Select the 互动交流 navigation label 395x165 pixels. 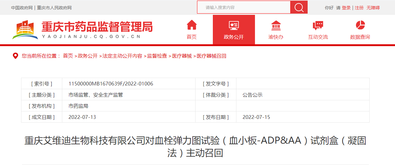(x=318, y=37)
